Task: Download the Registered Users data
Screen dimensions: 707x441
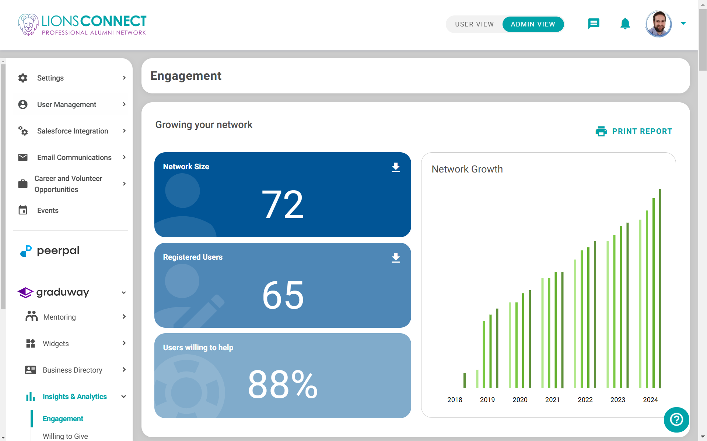Action: 396,258
